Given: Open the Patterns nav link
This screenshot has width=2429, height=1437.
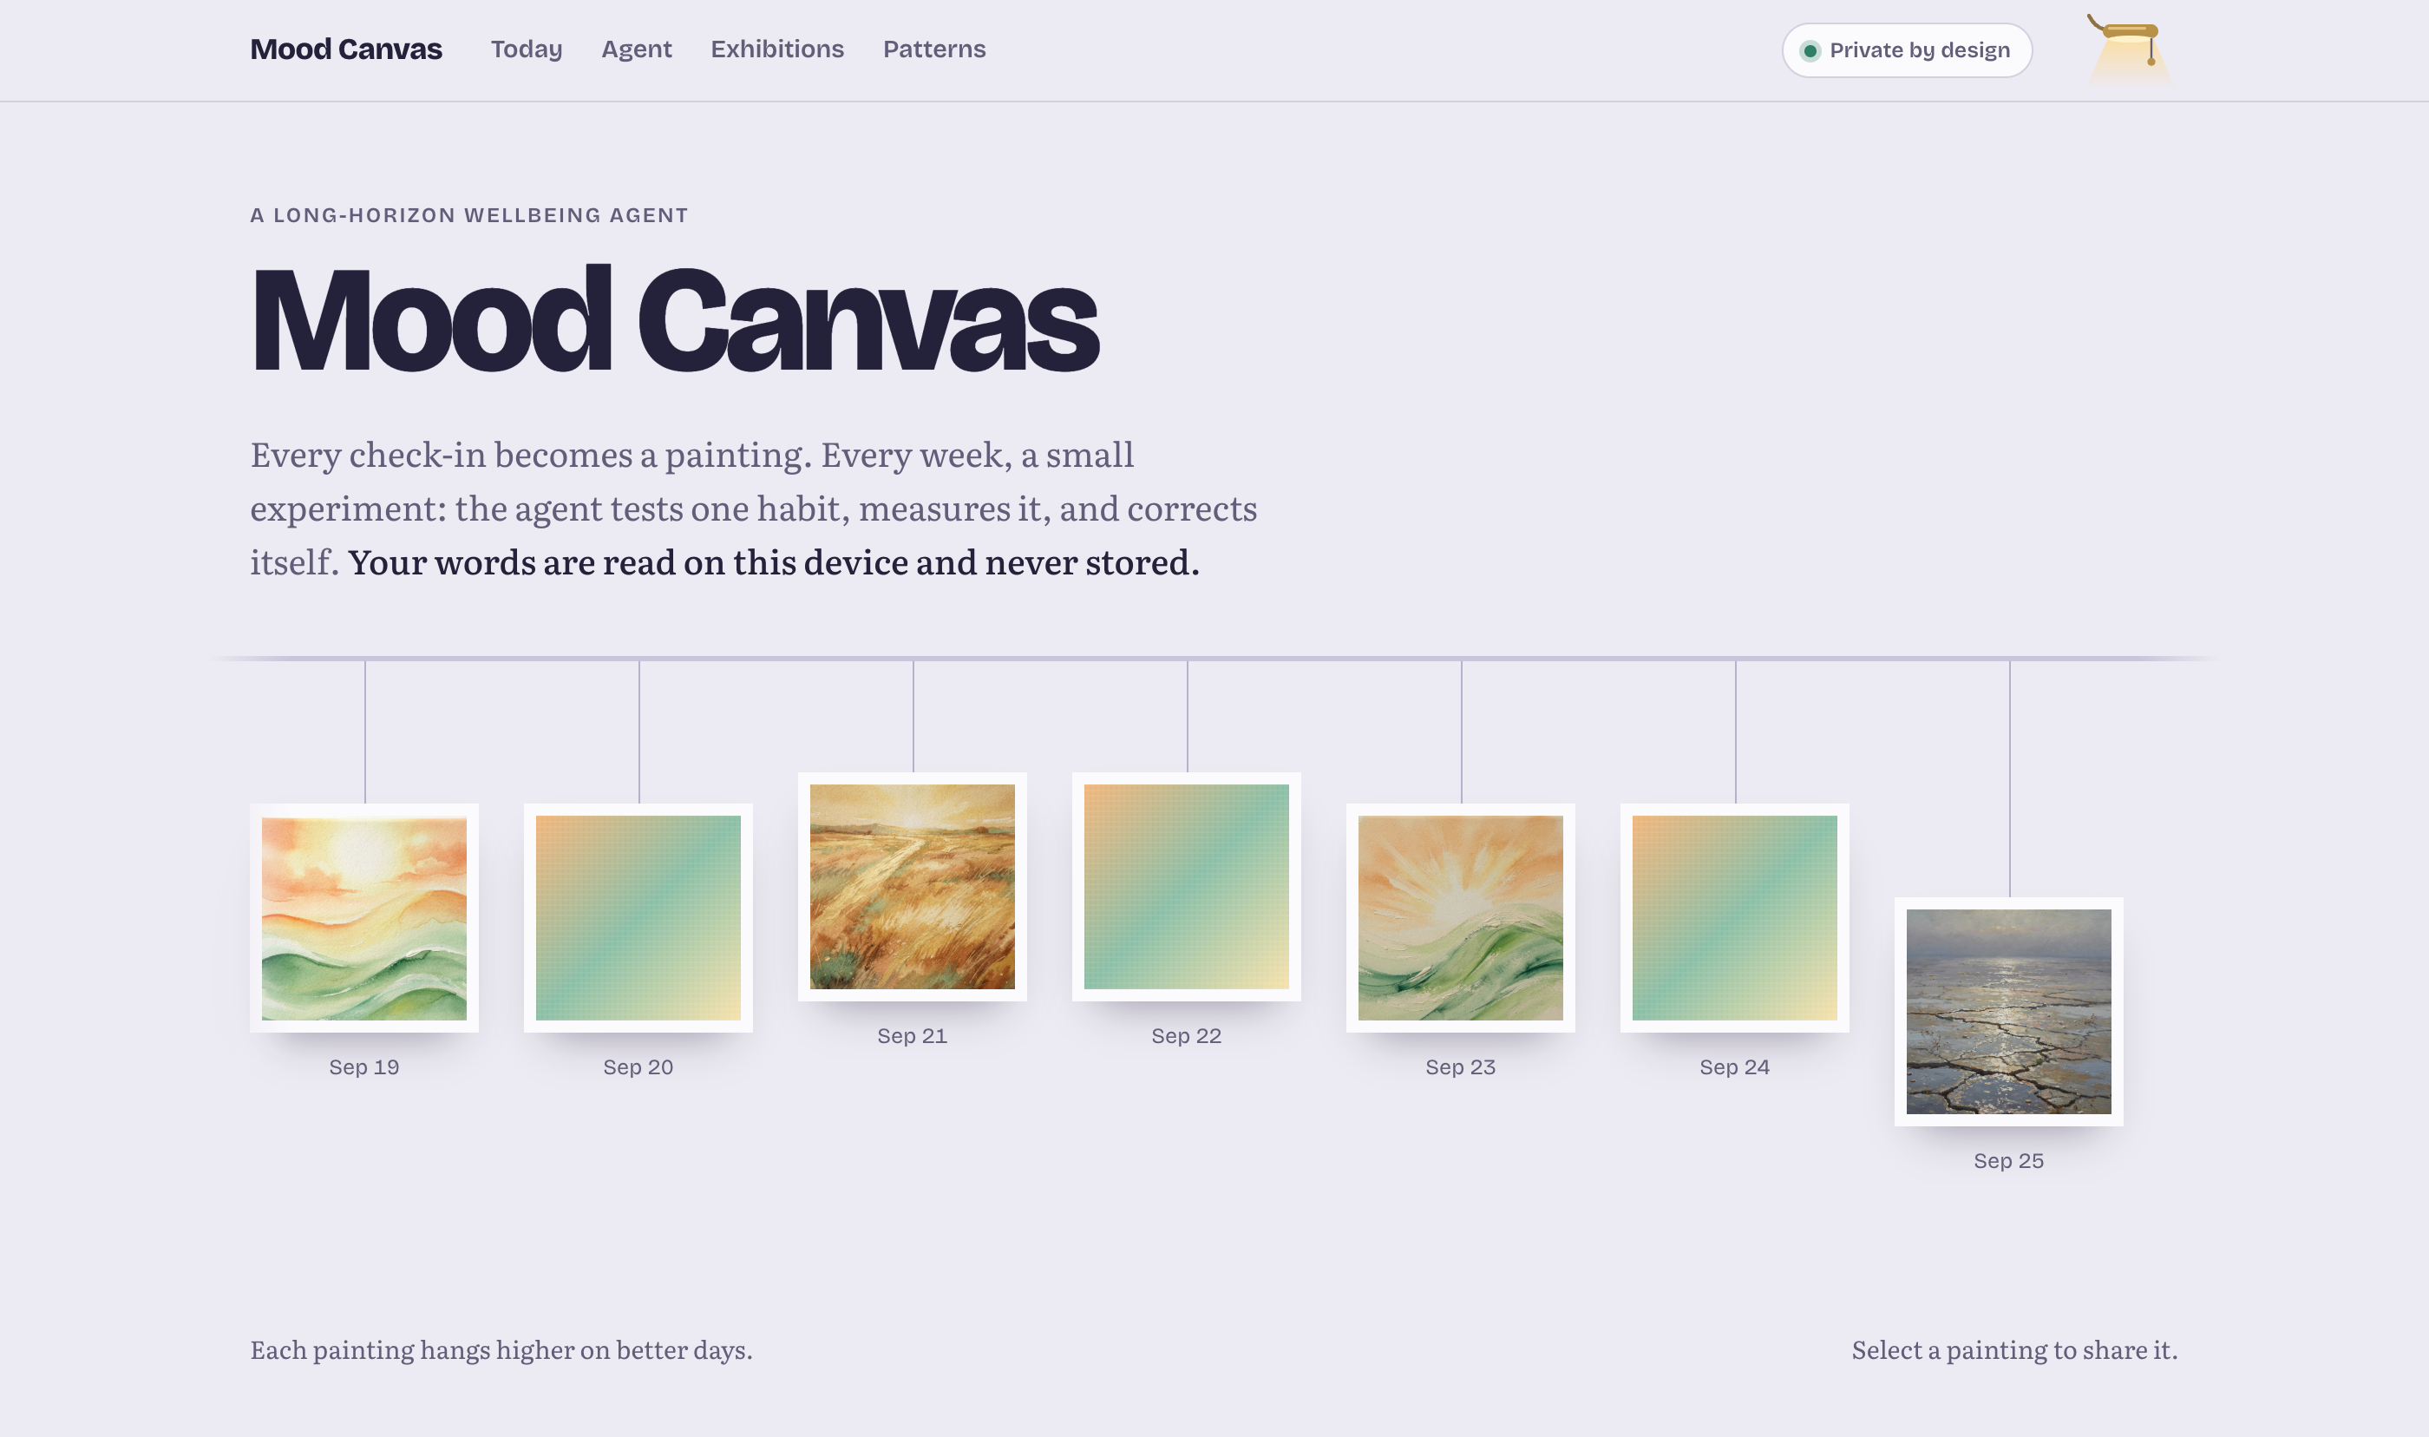Looking at the screenshot, I should [933, 49].
